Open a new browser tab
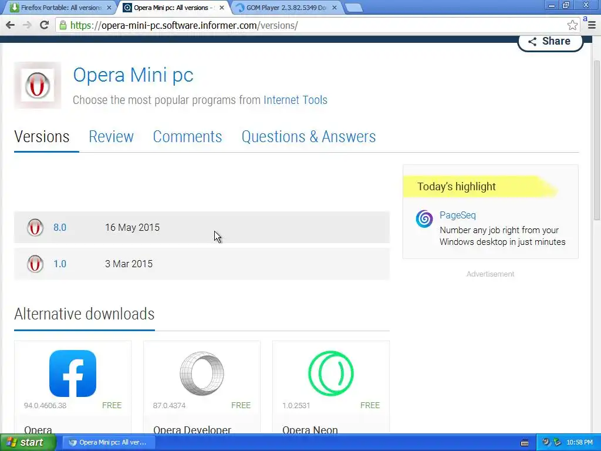 [353, 8]
